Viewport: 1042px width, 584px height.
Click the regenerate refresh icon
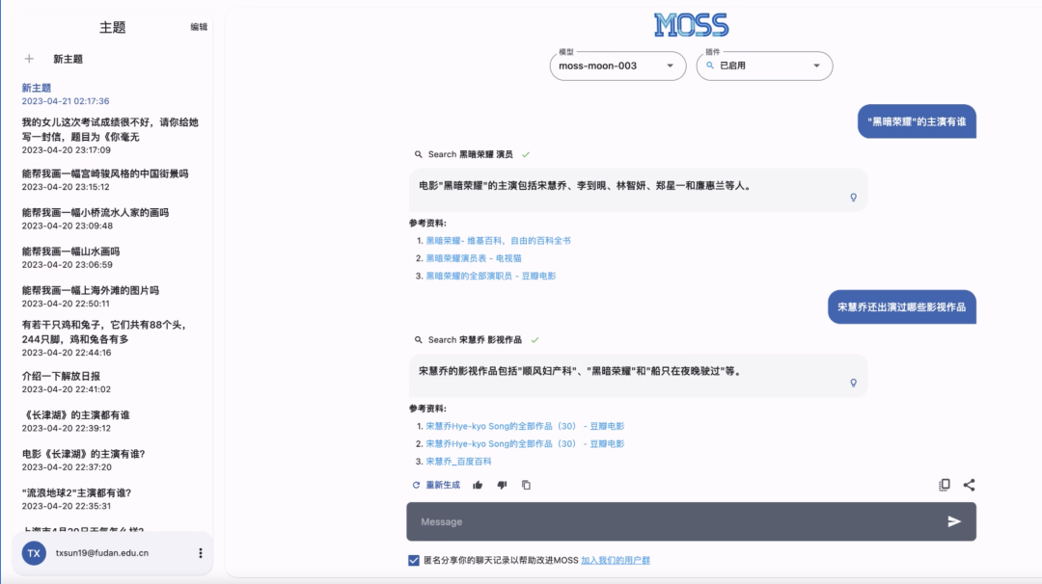[416, 485]
